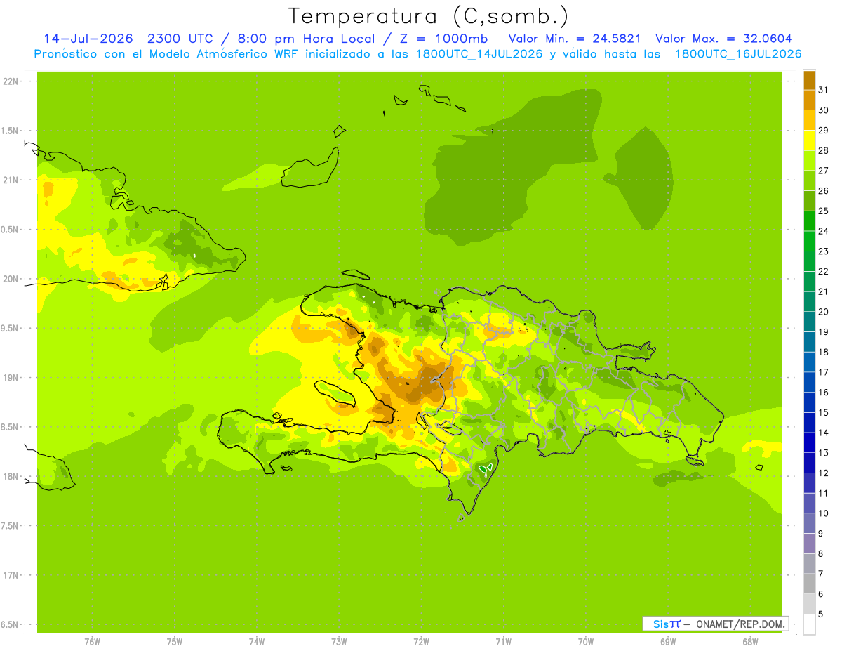Click the "Valor Min. = 24.5821" readout
Screen dimensions: 842x651
[573, 39]
